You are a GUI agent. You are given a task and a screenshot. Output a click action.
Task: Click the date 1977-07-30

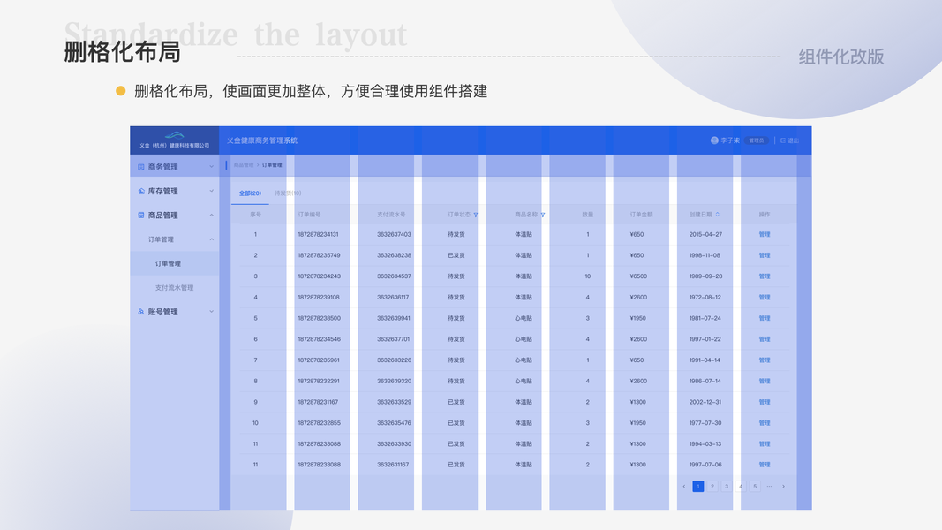(x=705, y=423)
